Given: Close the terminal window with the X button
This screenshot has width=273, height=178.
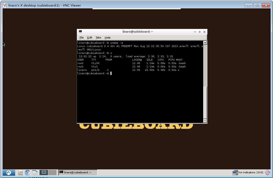Looking at the screenshot, I should [x=204, y=32].
